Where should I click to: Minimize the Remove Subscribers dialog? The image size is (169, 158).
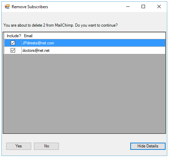coord(128,6)
